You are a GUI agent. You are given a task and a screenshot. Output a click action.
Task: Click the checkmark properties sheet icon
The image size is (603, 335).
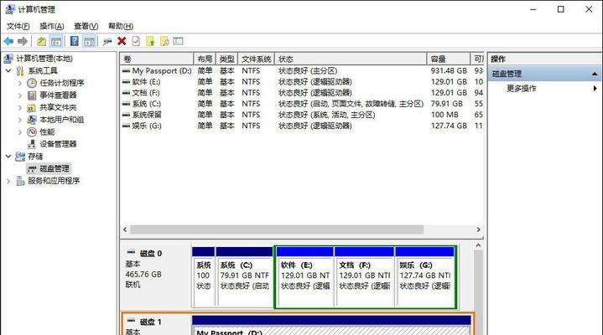pos(136,41)
